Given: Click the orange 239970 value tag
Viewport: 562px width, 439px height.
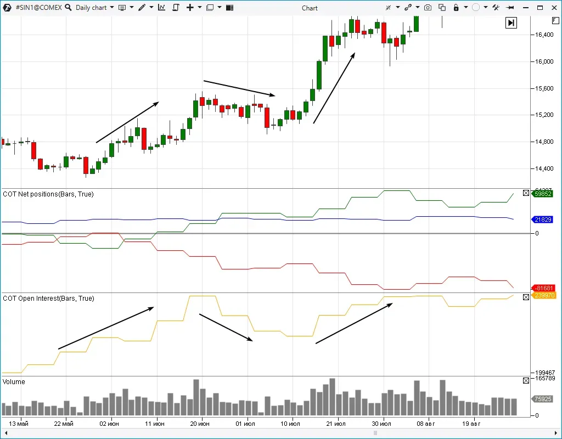Looking at the screenshot, I should (x=544, y=295).
